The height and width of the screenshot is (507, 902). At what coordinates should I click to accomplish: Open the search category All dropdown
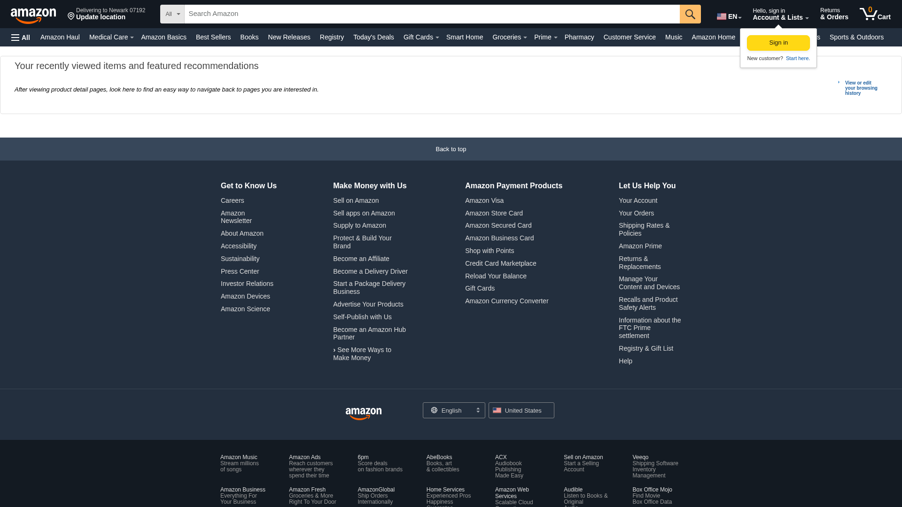172,14
